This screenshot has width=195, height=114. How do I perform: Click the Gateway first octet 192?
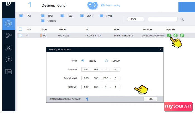[x=86, y=87]
